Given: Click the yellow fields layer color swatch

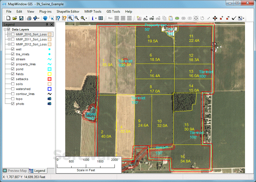Looking at the screenshot, I should point(50,74).
